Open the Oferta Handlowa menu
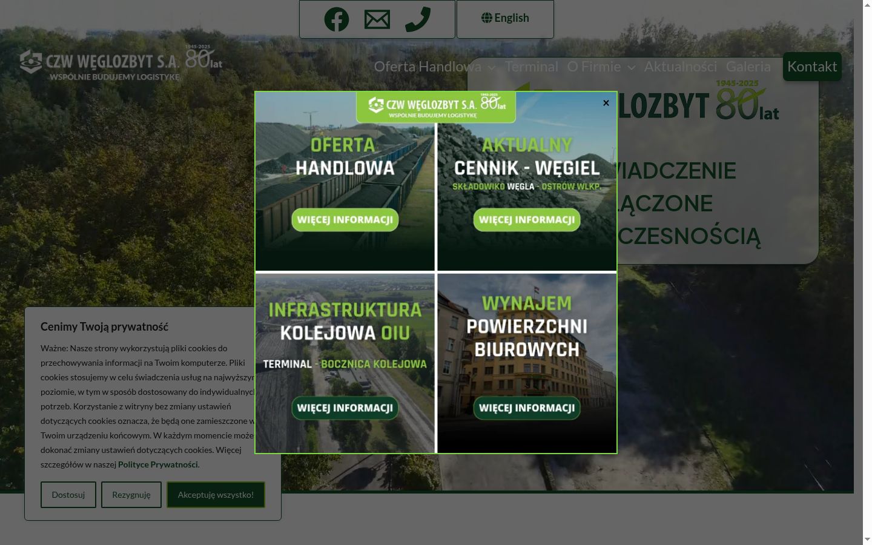The image size is (872, 545). [428, 67]
